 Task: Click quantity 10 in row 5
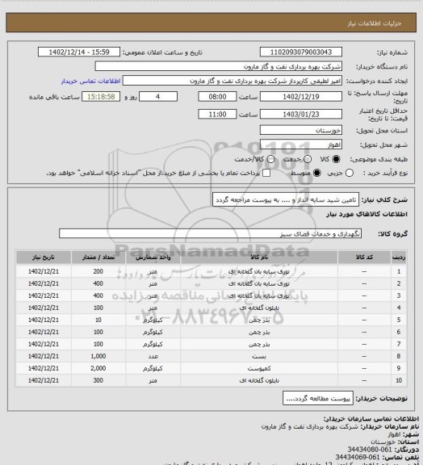98,320
